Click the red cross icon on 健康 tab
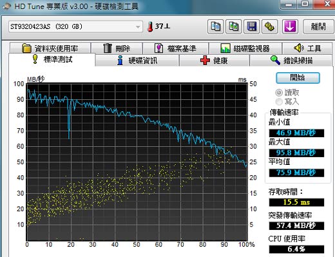Viewport: 335px width, 257px height. (x=205, y=61)
